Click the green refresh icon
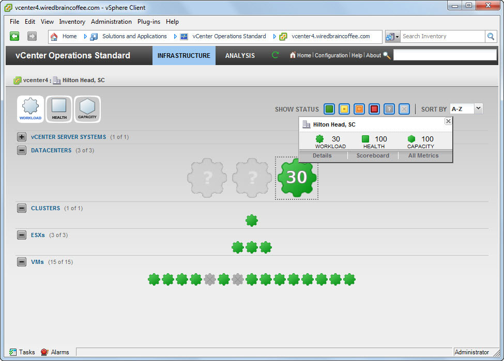Viewport: 504px width, 361px height. (x=275, y=55)
